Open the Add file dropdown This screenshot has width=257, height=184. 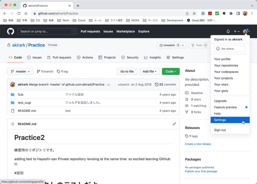click(150, 72)
